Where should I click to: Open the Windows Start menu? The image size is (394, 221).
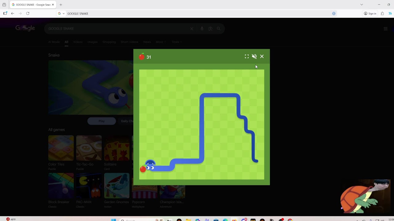(113, 220)
